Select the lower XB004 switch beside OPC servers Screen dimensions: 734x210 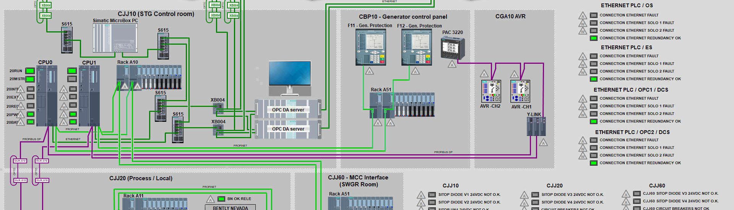(218, 130)
